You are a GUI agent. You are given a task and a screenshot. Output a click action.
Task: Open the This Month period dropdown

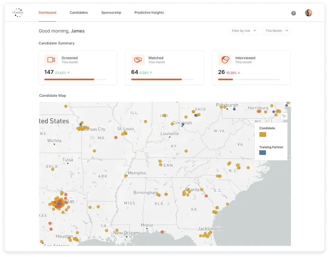276,31
